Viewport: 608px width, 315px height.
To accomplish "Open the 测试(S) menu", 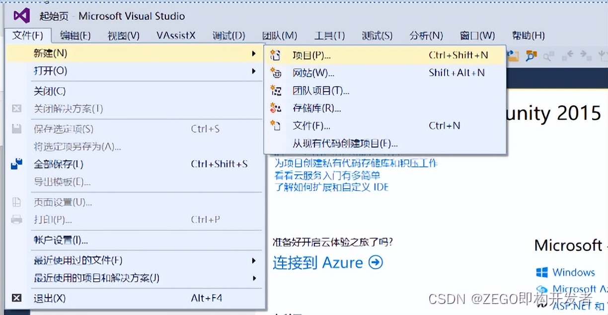I will 377,36.
